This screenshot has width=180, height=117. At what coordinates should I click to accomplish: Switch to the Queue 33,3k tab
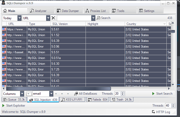click(x=14, y=100)
